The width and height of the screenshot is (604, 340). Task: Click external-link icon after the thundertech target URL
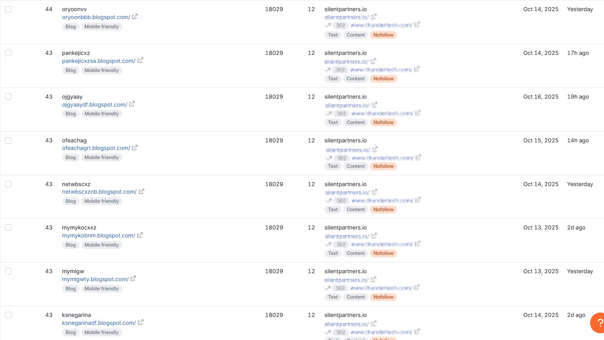(x=418, y=25)
